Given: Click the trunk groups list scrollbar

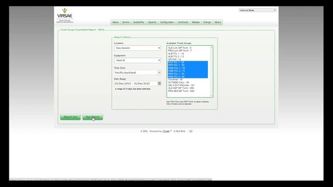Looking at the screenshot, I should [x=211, y=72].
